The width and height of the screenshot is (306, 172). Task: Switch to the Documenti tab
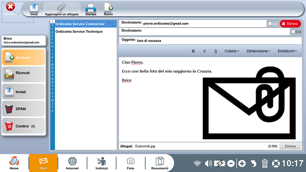pos(160,163)
